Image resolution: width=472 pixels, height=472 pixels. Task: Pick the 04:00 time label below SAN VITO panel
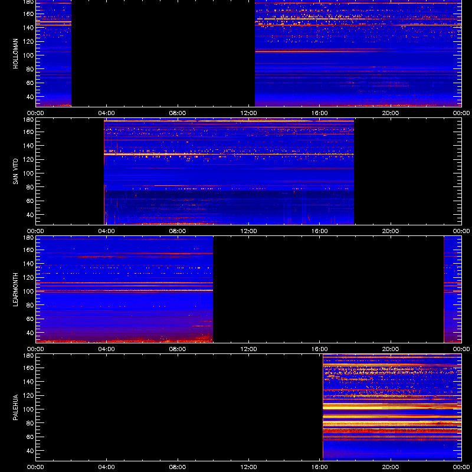coord(107,231)
